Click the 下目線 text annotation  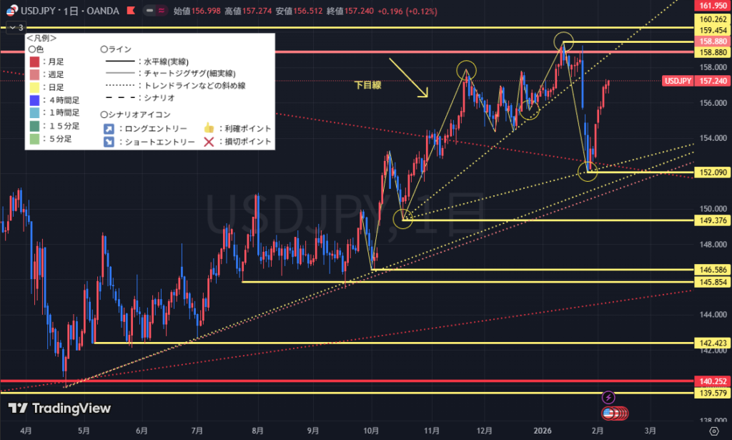pyautogui.click(x=368, y=85)
